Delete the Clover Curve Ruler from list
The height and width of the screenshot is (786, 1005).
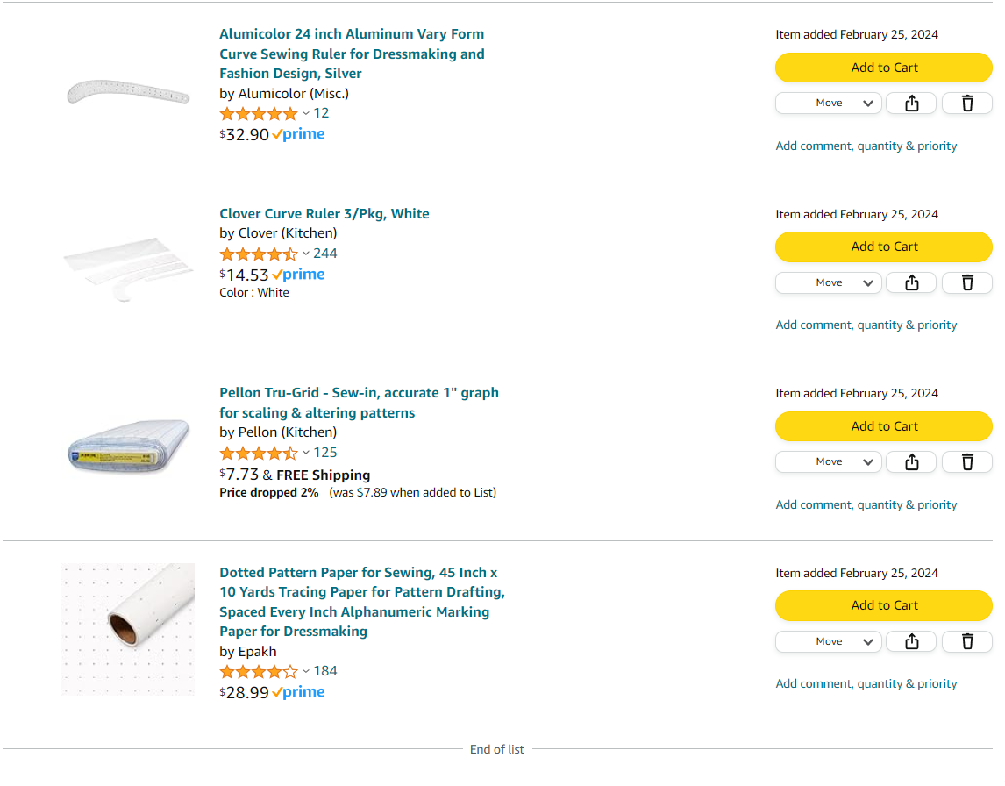pos(966,282)
